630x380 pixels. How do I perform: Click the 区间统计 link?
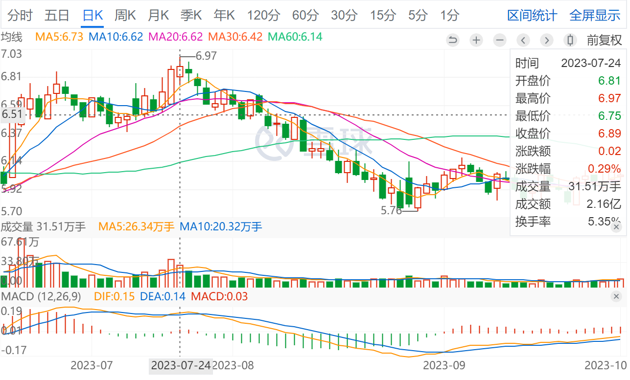click(x=532, y=15)
